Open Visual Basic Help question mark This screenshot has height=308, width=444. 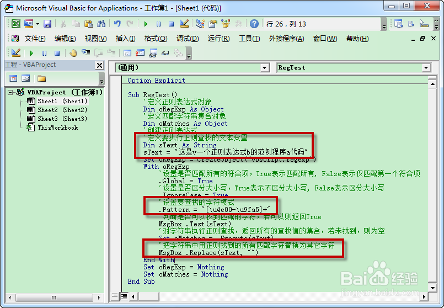click(x=254, y=24)
